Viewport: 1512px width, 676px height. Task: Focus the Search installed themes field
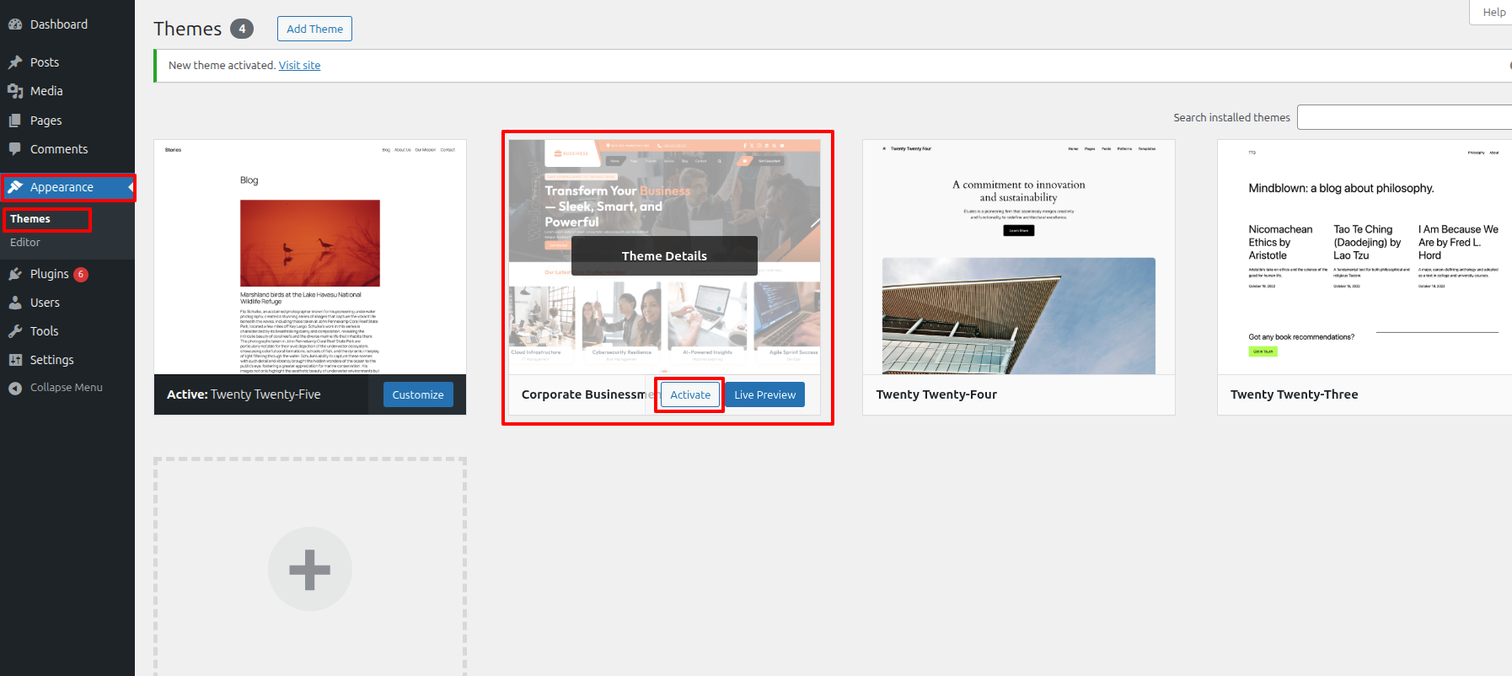[1403, 117]
